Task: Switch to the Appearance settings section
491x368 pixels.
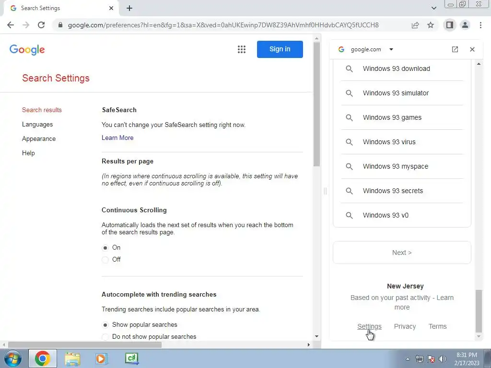Action: [x=39, y=138]
